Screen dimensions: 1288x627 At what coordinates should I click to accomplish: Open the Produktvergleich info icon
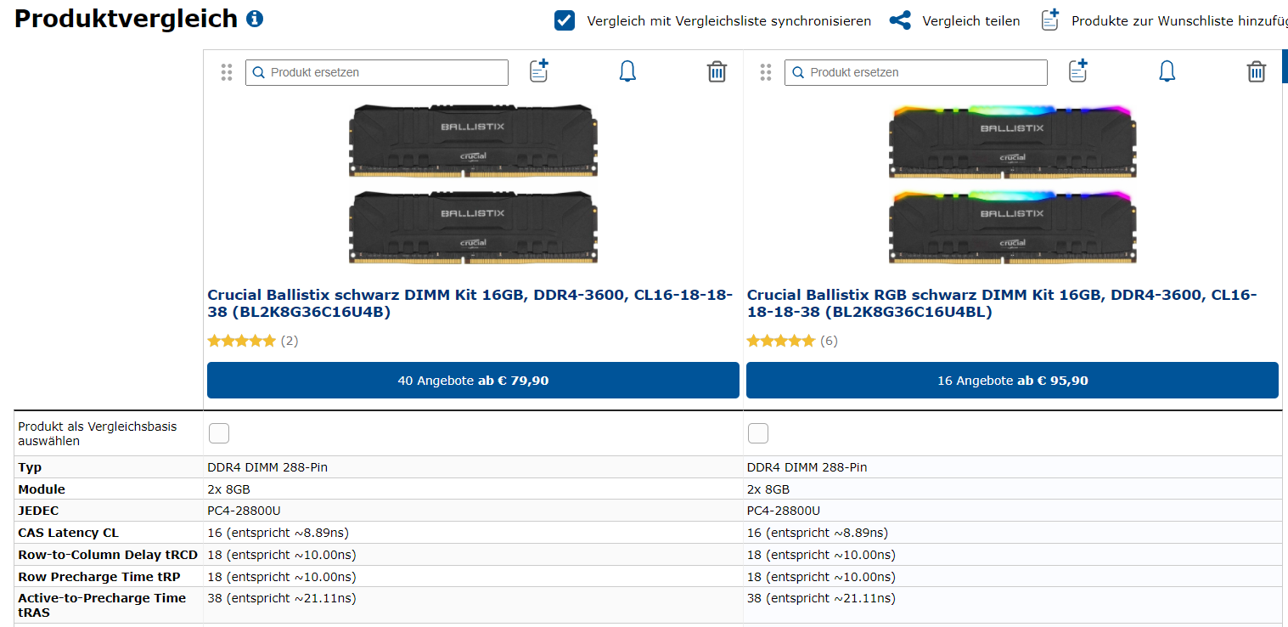[x=255, y=19]
